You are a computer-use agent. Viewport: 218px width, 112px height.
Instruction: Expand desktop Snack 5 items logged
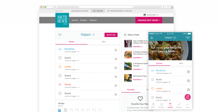point(78,96)
